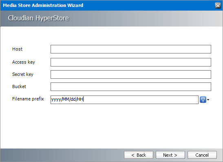The width and height of the screenshot is (223, 162).
Task: Click the blank white area below the form
Action: click(112, 126)
